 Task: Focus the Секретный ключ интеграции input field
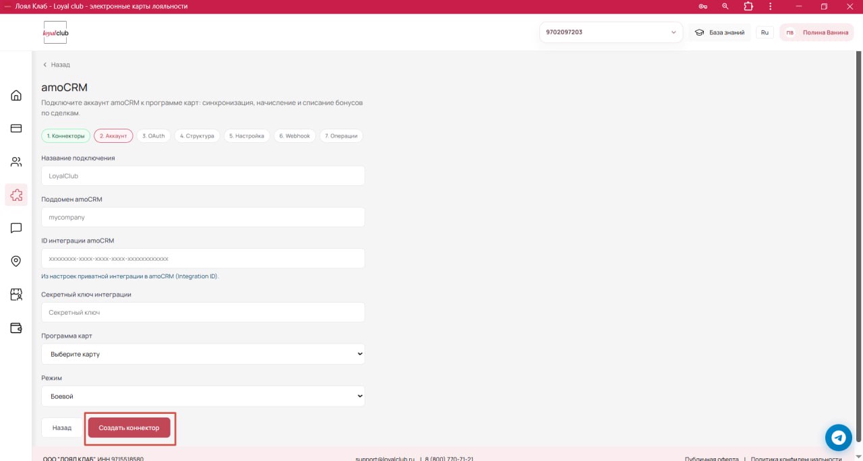click(x=203, y=312)
